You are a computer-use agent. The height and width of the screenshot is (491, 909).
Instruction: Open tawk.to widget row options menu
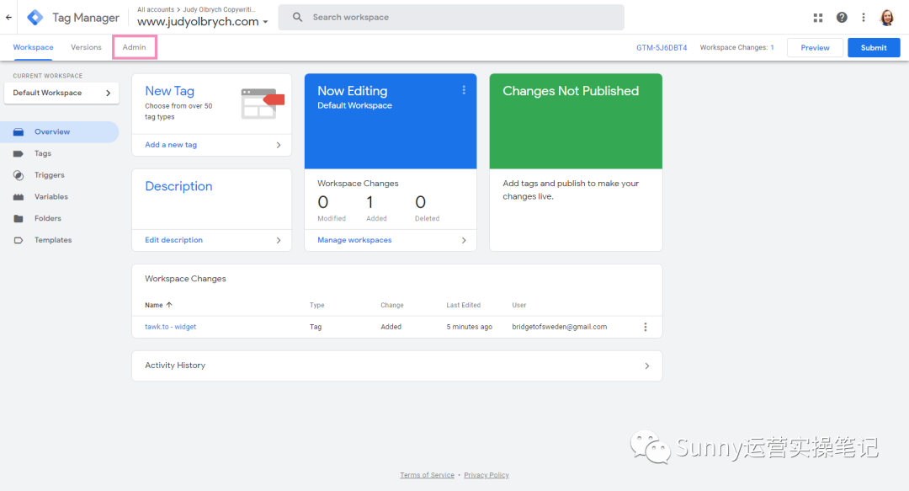tap(646, 327)
